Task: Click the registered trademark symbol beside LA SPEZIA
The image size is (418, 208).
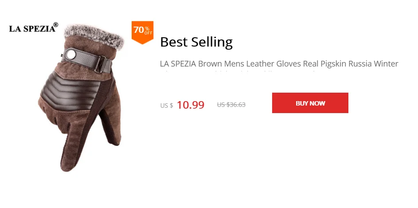Action: [55, 24]
